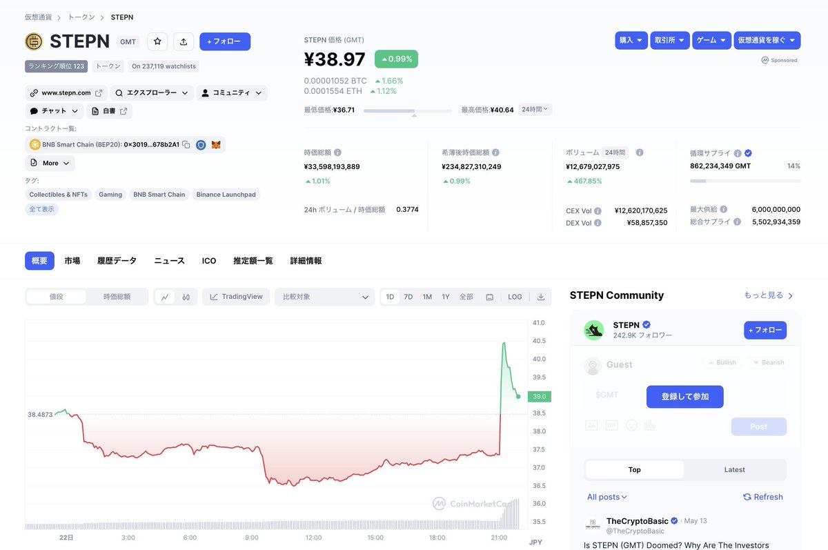Switch community feed to Latest tab
Screen dimensions: 828x550
pos(735,470)
